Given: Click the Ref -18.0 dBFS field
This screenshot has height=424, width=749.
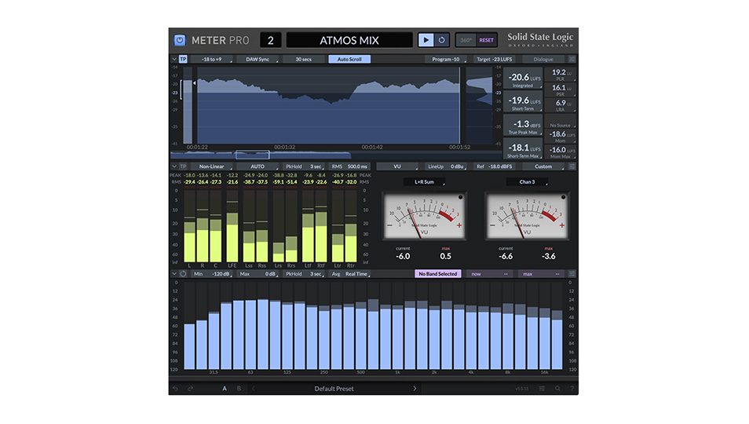Looking at the screenshot, I should (495, 166).
